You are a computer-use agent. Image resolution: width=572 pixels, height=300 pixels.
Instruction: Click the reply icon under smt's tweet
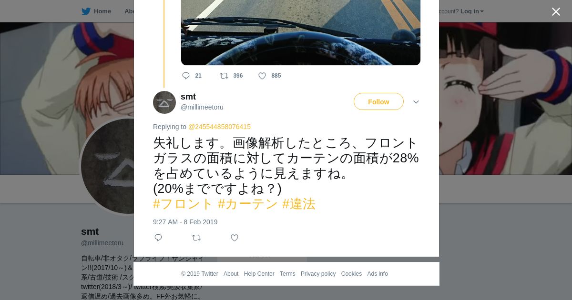pos(158,238)
